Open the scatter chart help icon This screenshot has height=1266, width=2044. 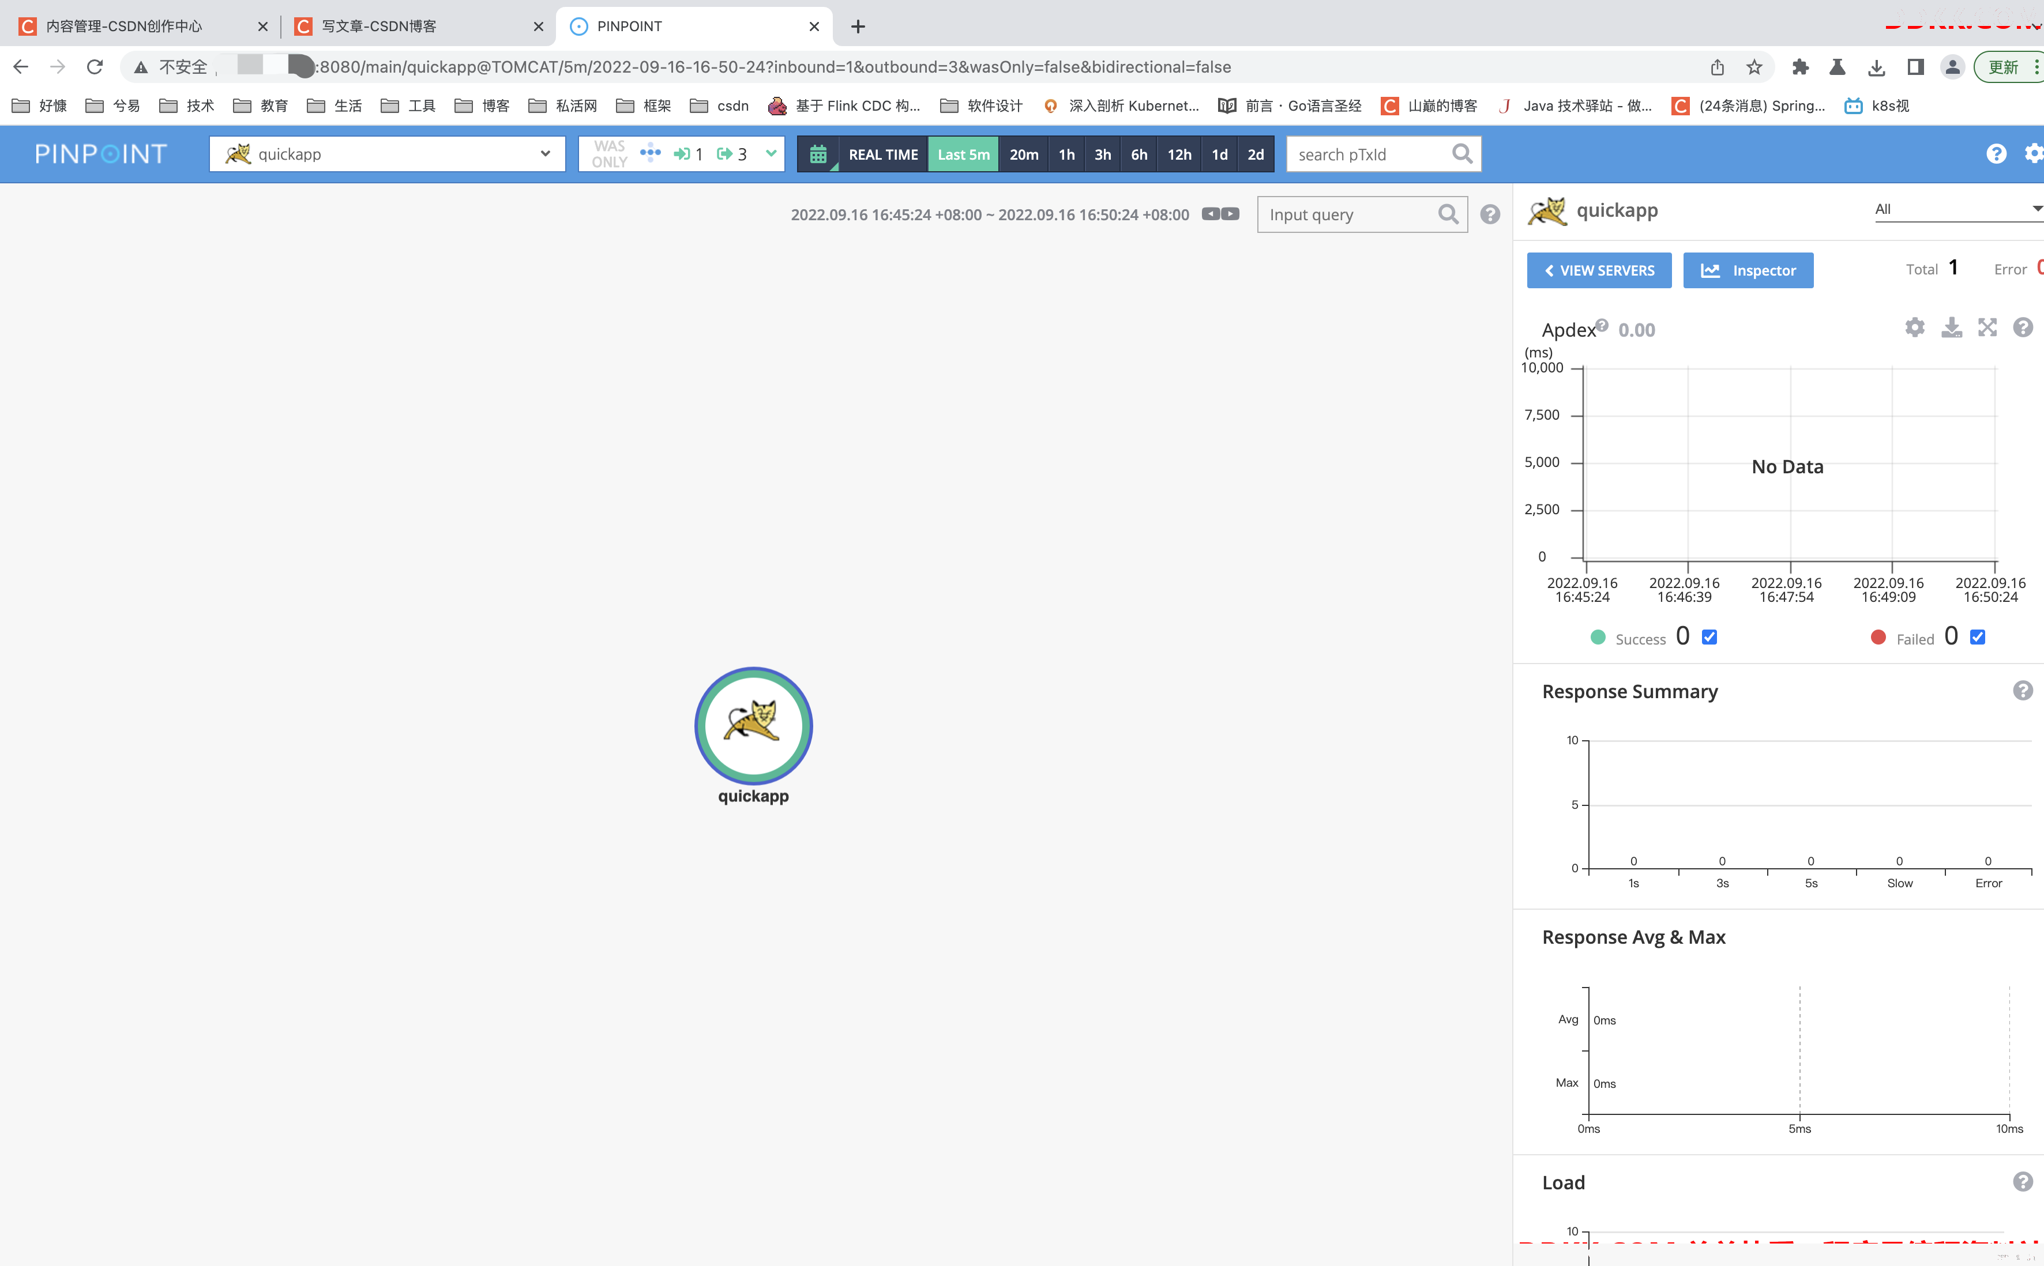2023,327
